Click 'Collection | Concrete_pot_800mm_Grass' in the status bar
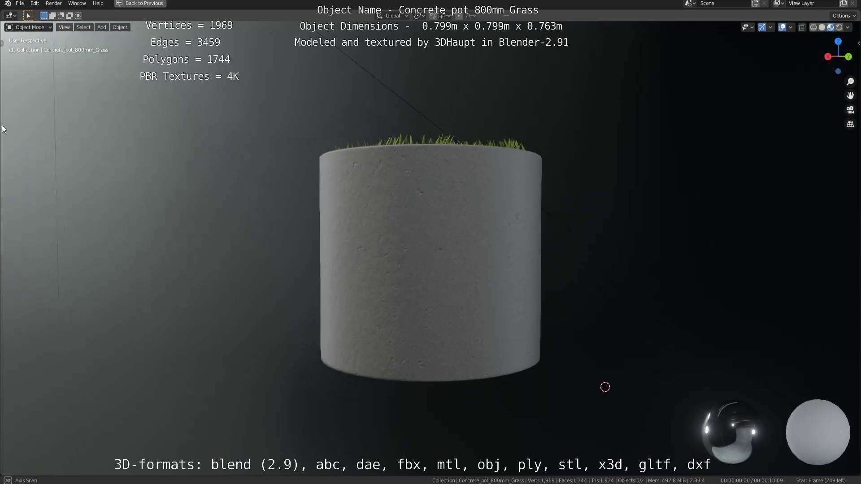Image resolution: width=861 pixels, height=484 pixels. pyautogui.click(x=478, y=480)
